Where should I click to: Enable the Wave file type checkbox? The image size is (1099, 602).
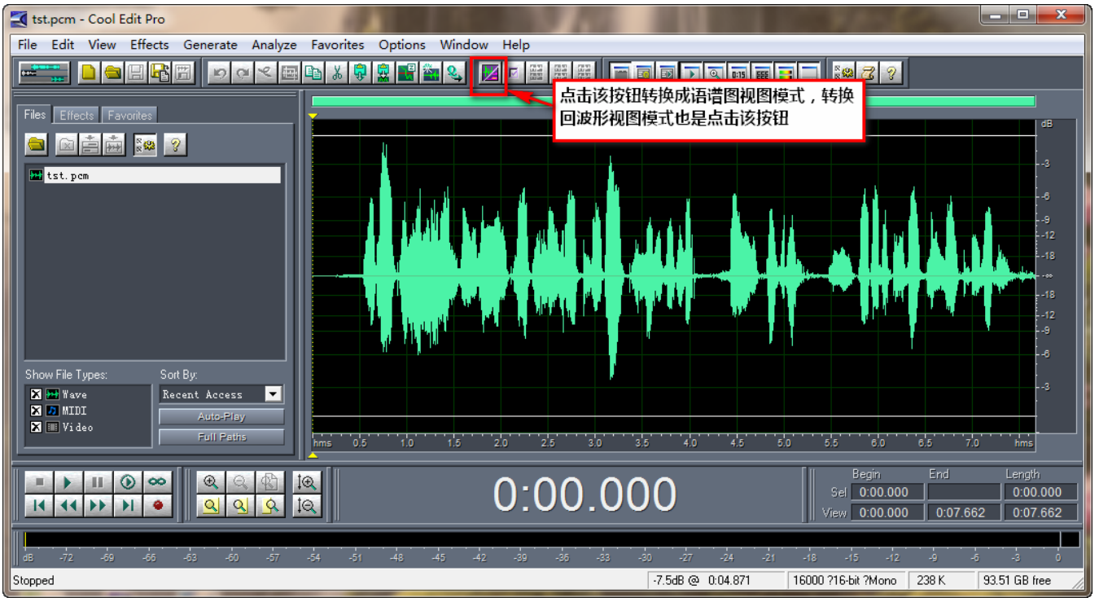pyautogui.click(x=35, y=393)
